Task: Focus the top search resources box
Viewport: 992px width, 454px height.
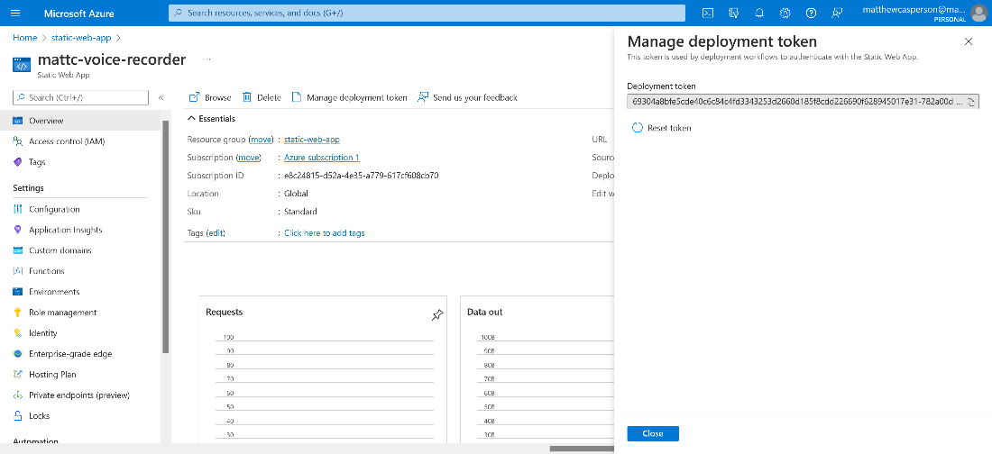Action: pos(427,13)
